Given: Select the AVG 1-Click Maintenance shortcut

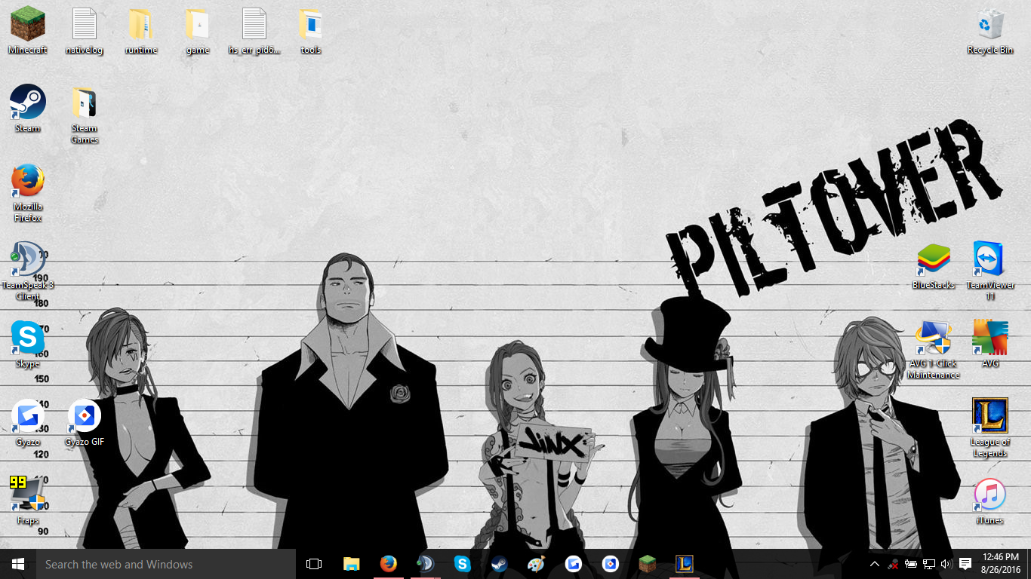Looking at the screenshot, I should coord(934,349).
